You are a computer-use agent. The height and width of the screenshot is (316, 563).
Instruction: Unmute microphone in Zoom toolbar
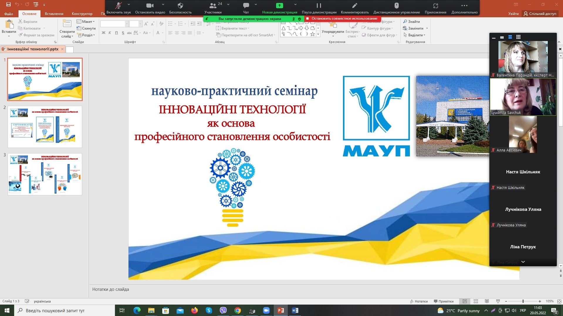[x=119, y=8]
